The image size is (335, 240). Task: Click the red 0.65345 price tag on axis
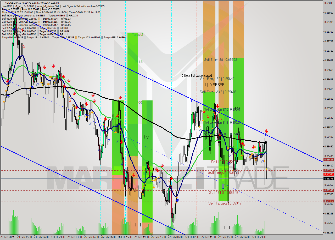[329, 190]
